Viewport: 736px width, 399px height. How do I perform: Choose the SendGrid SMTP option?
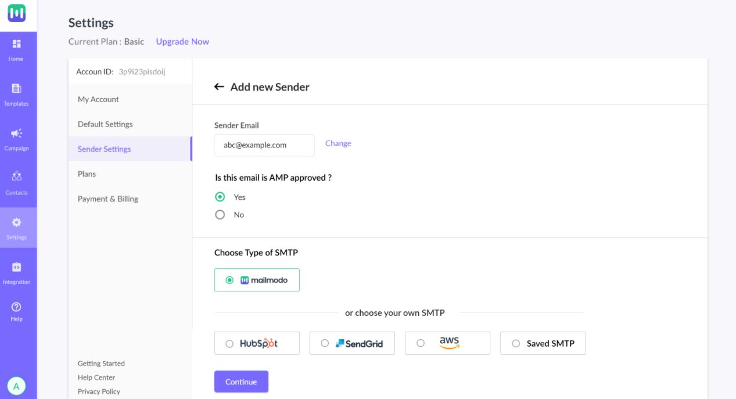coord(325,343)
